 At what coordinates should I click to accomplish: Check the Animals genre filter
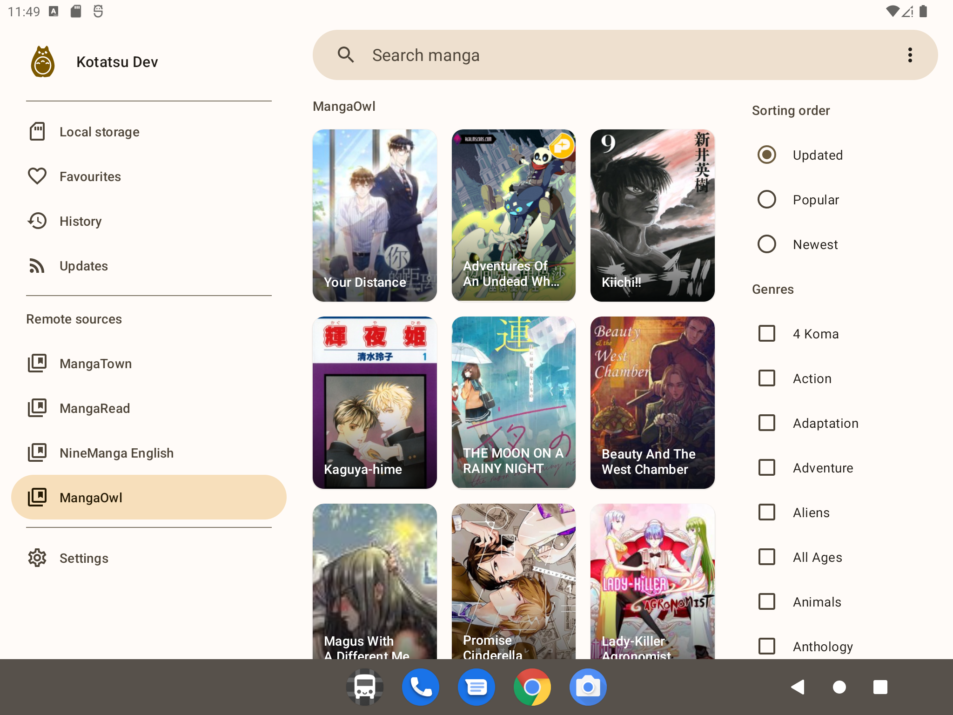click(x=767, y=601)
